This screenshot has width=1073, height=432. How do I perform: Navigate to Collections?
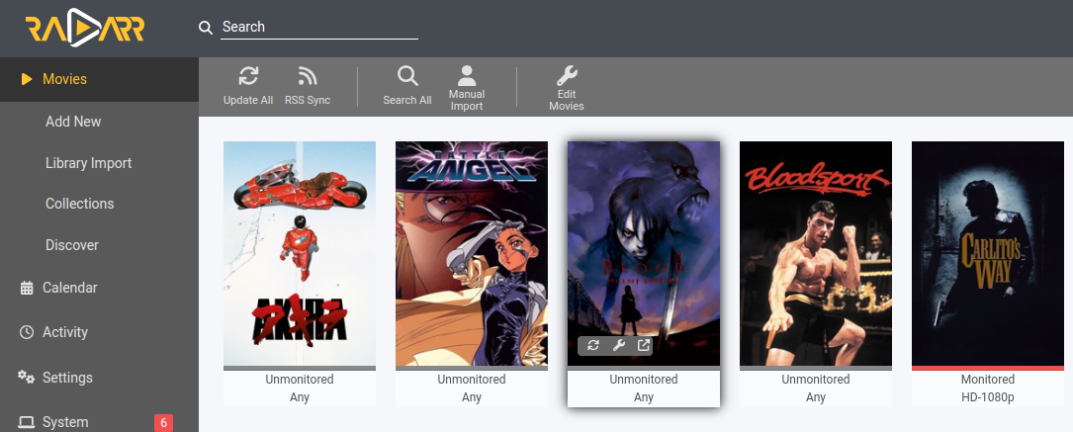coord(79,204)
